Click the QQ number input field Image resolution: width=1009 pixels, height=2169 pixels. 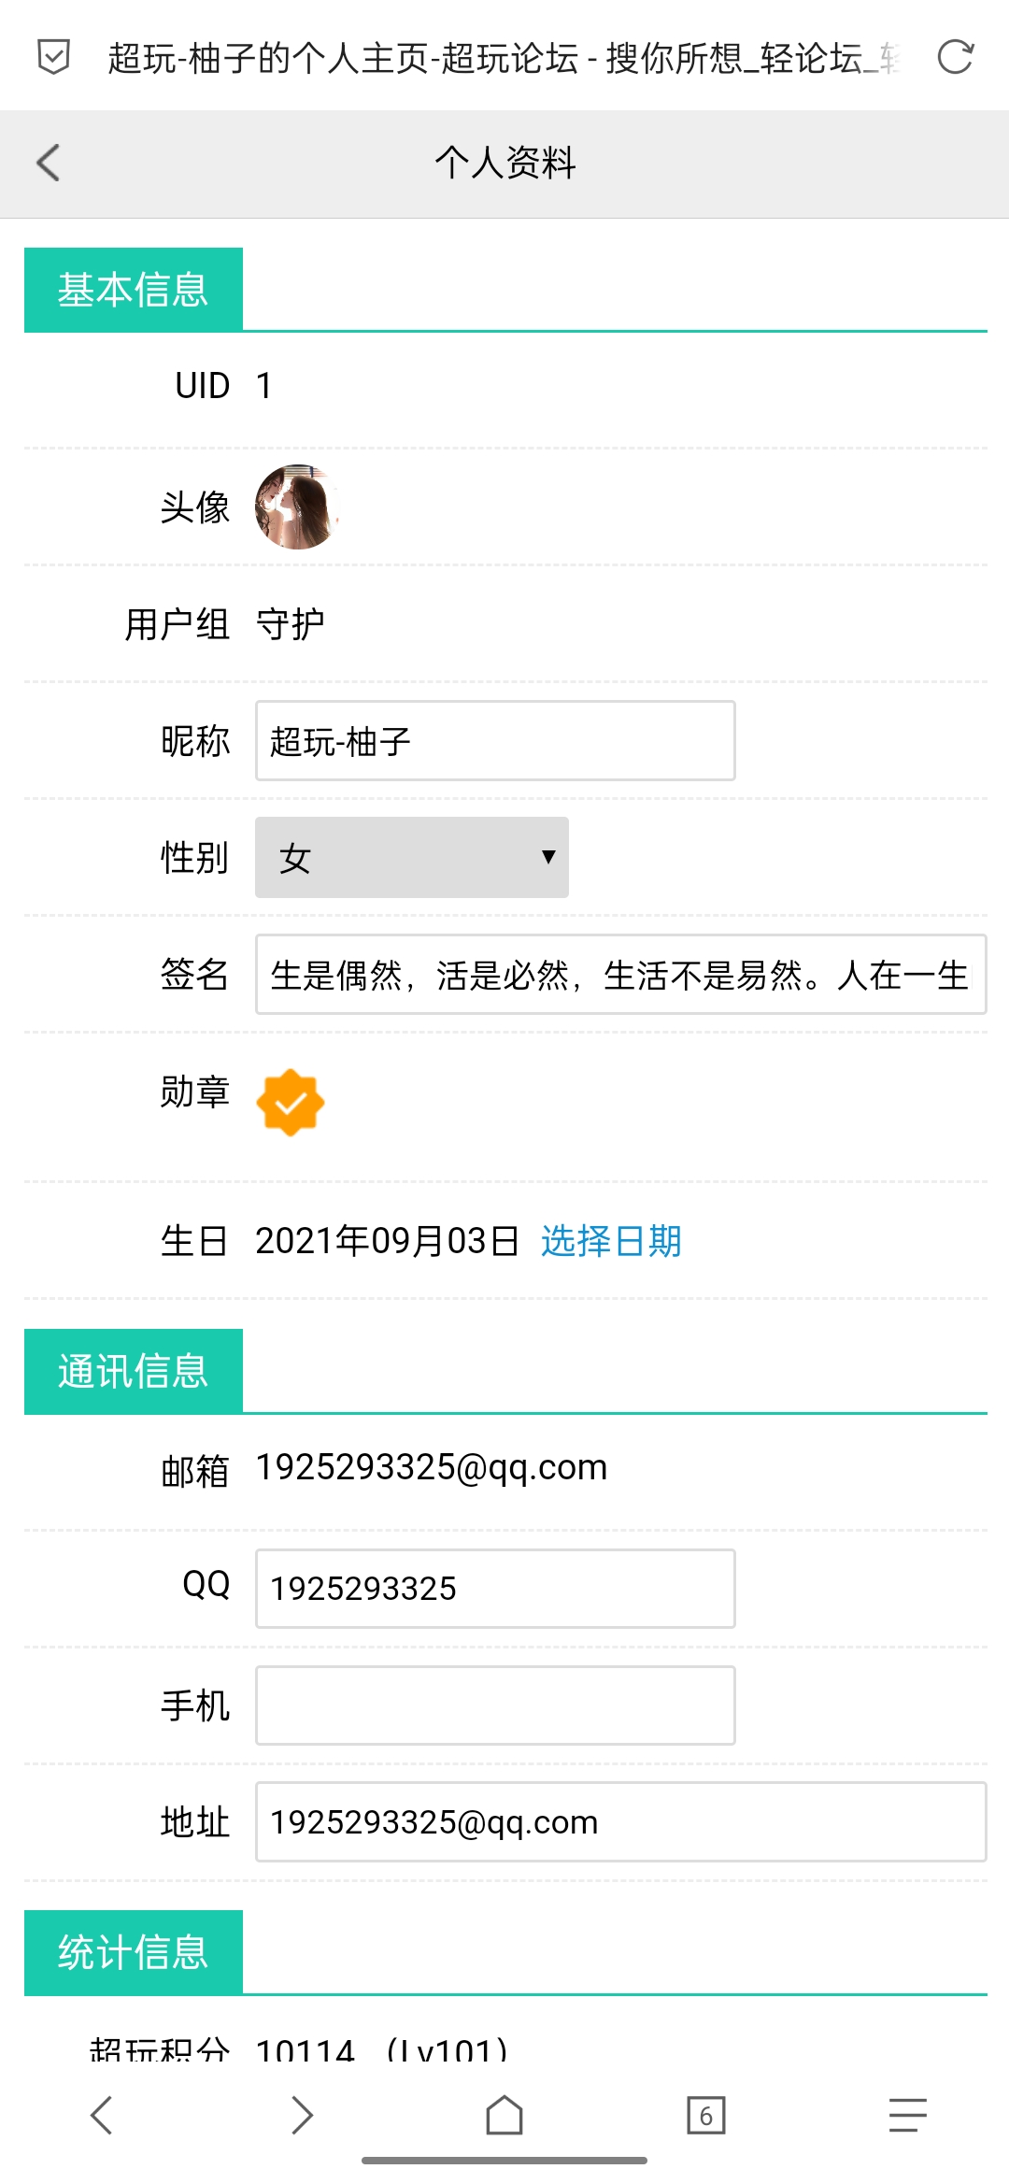[x=495, y=1589]
